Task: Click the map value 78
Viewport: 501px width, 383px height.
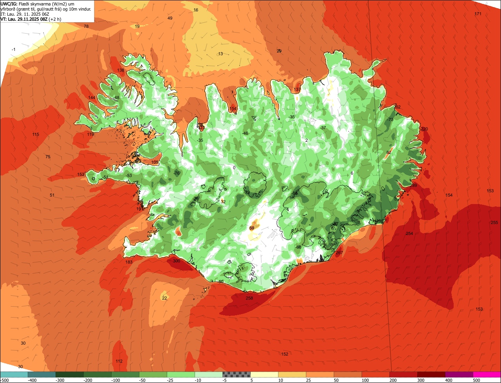Action: [x=87, y=26]
